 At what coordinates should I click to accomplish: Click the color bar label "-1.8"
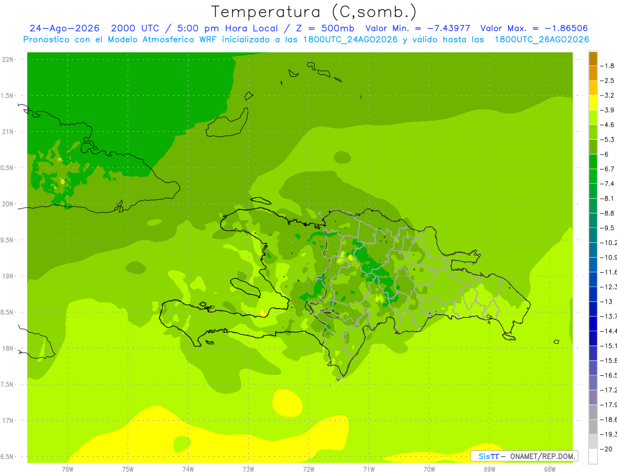click(x=607, y=66)
